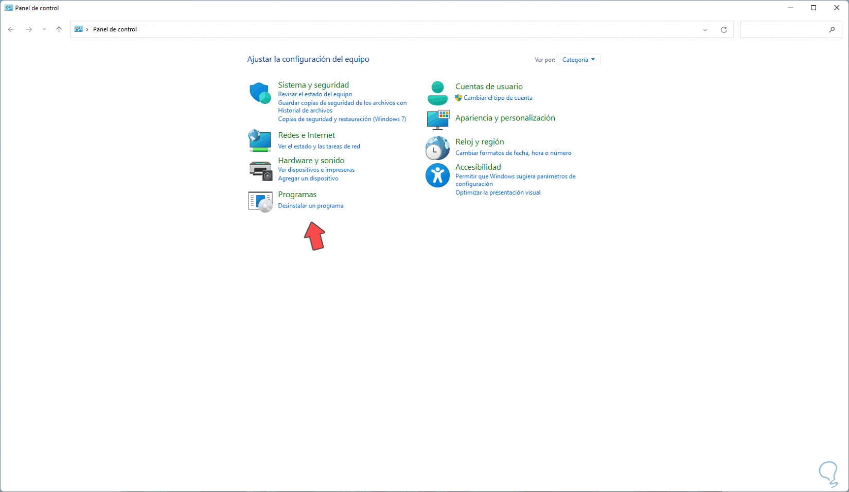Click the Redes e Internet globe icon

click(260, 140)
